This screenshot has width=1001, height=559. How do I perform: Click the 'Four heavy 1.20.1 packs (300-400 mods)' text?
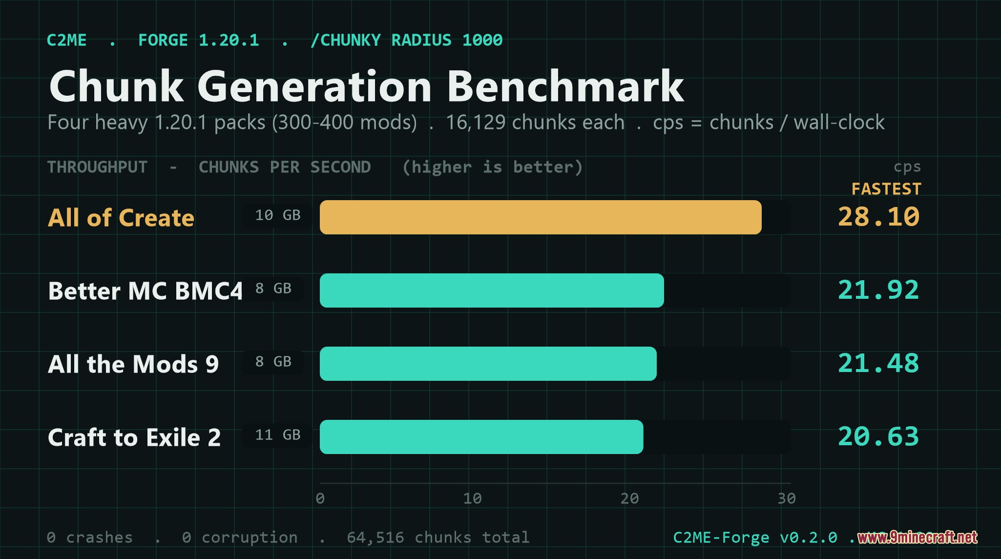pos(232,123)
